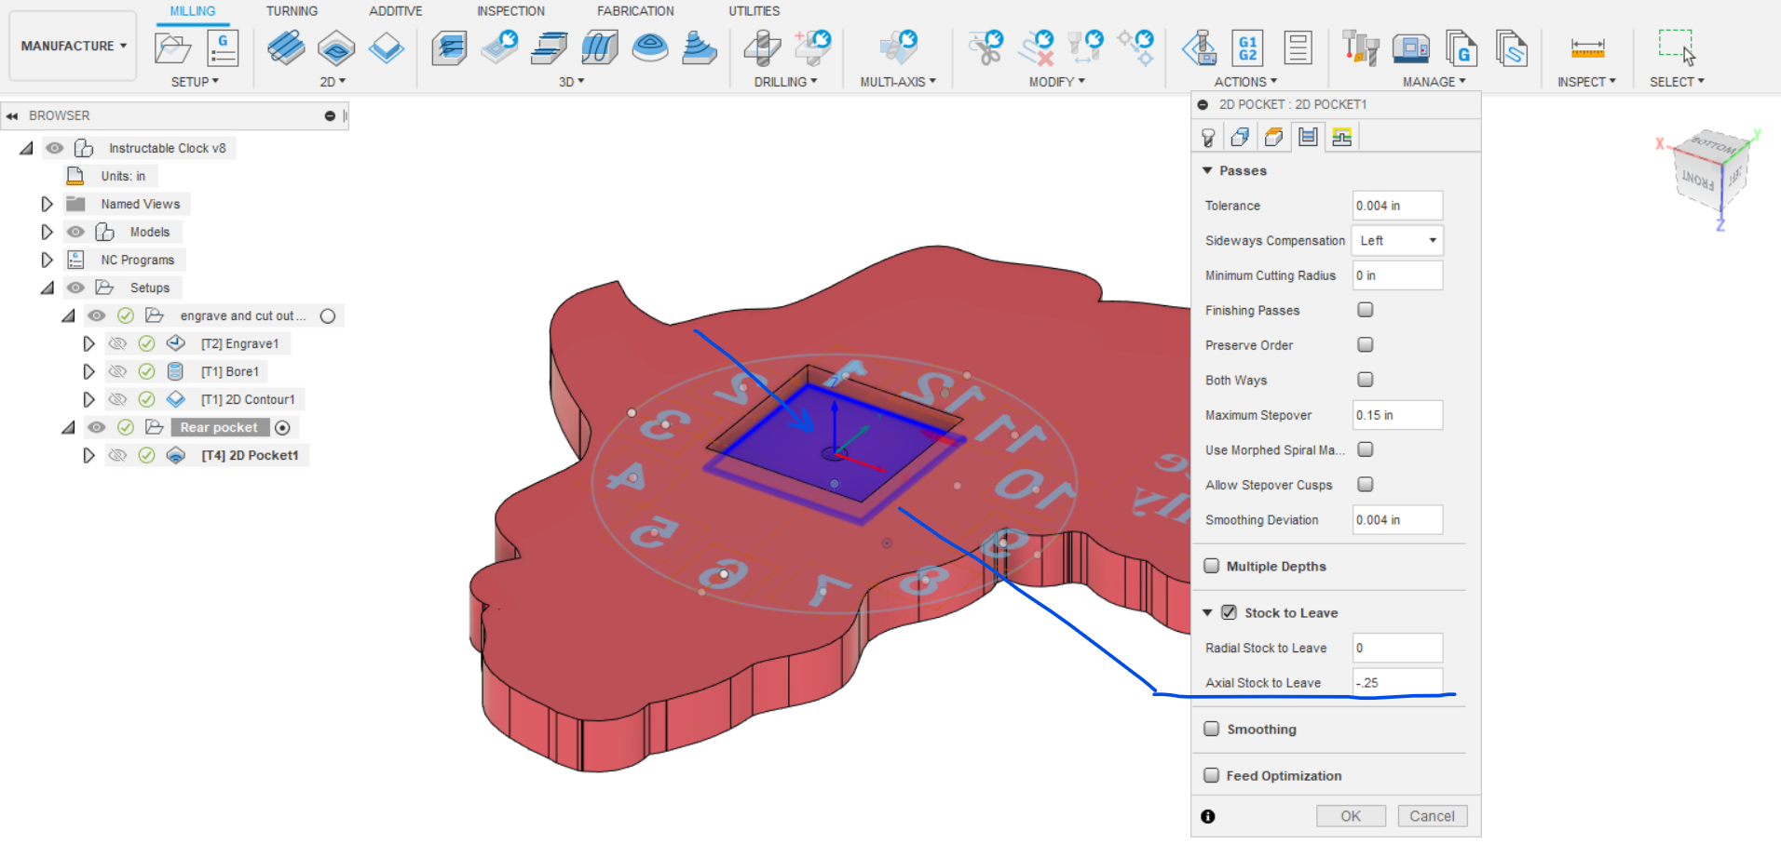Select the Face milling tool icon
This screenshot has width=1781, height=844.
pyautogui.click(x=387, y=47)
